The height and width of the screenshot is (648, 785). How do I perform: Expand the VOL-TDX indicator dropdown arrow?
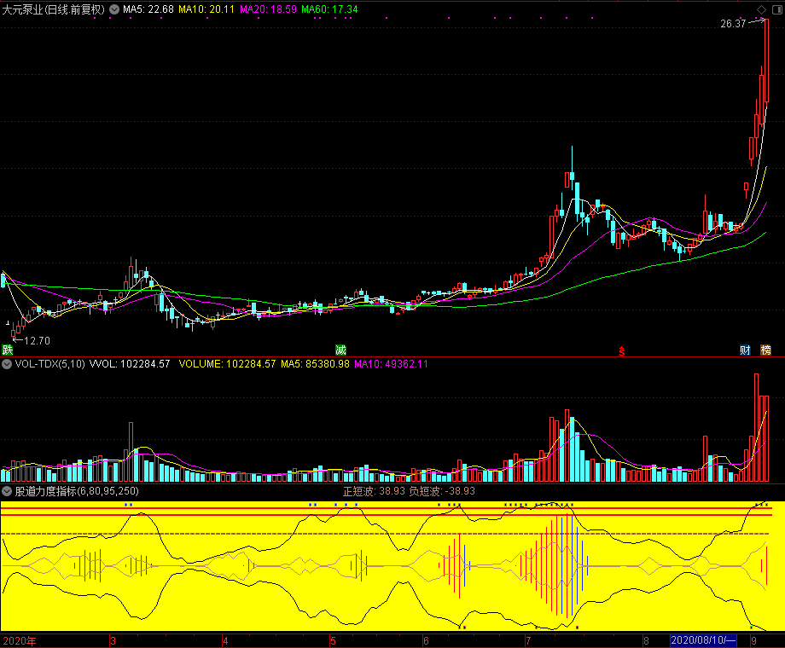point(7,364)
